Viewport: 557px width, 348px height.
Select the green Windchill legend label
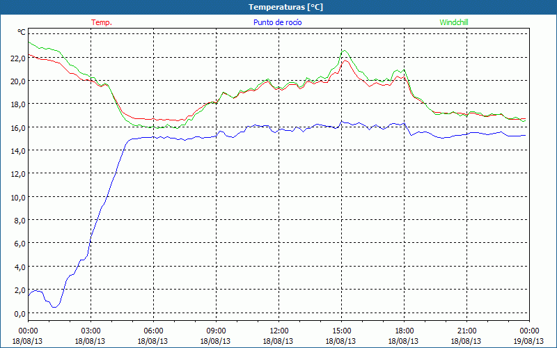click(x=454, y=22)
